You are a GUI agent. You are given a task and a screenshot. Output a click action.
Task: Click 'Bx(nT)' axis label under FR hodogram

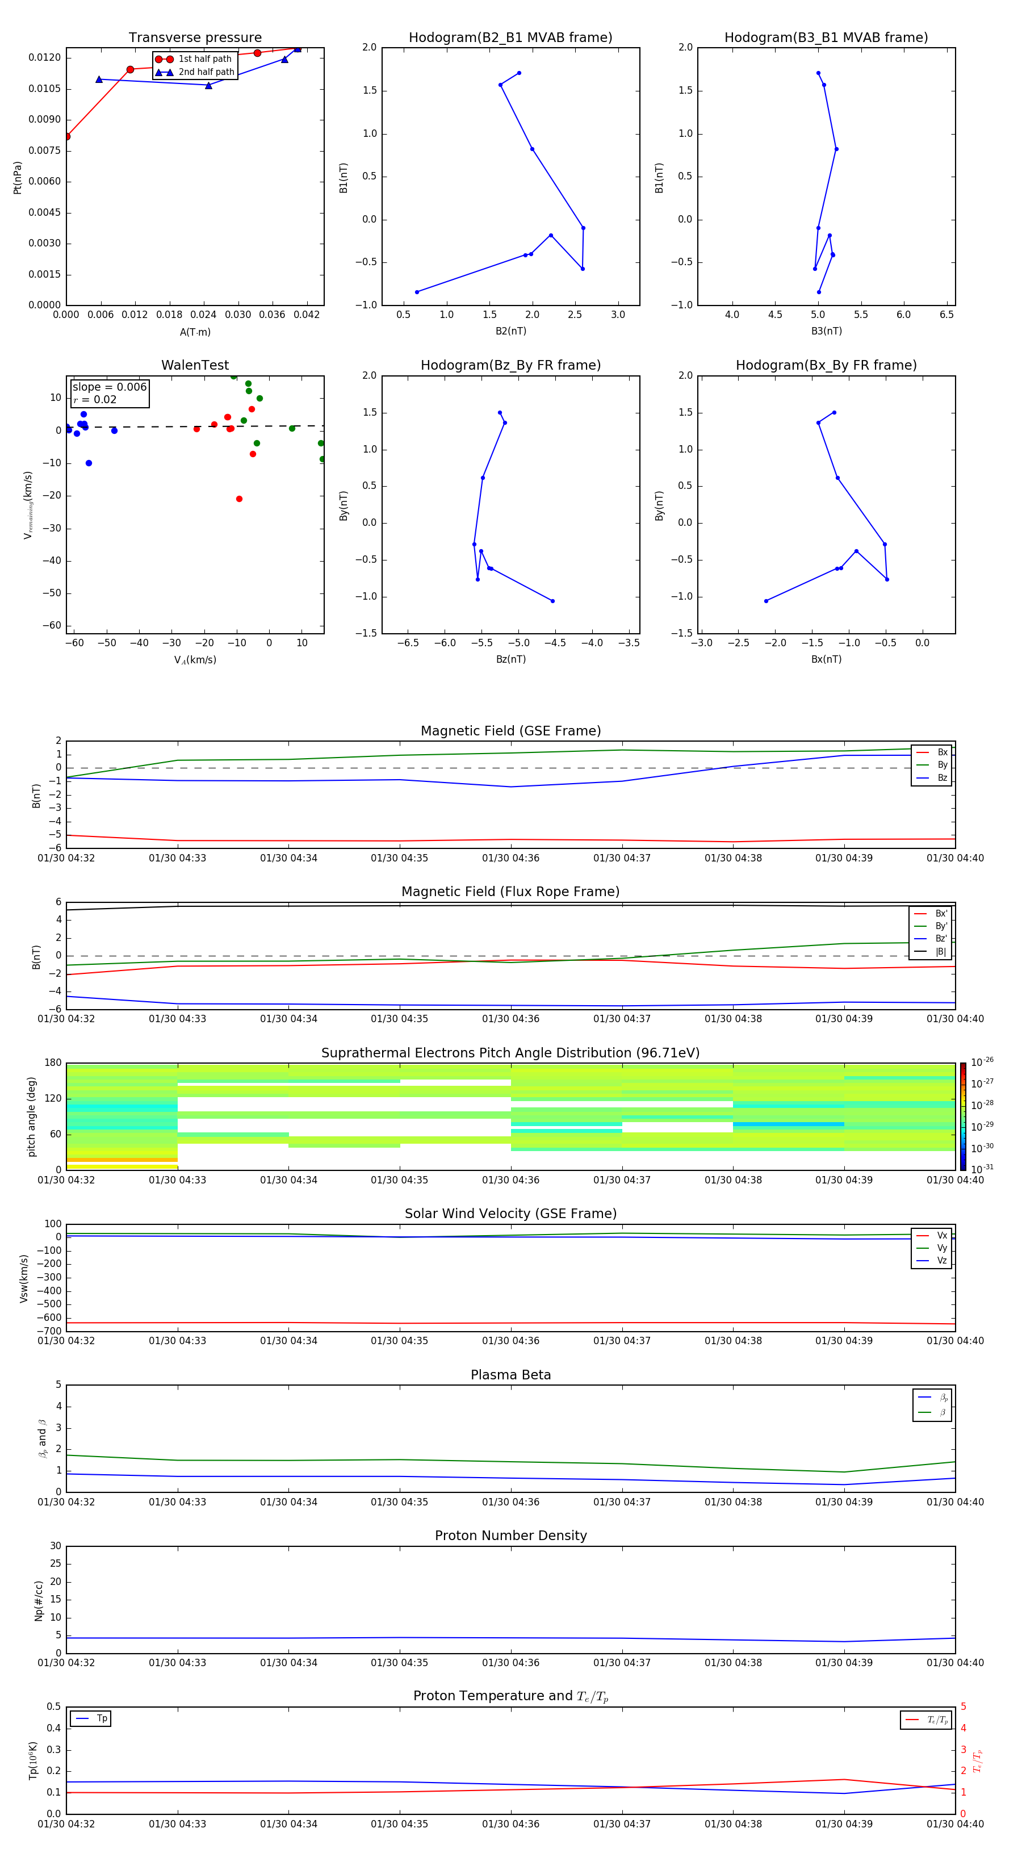coord(826,659)
